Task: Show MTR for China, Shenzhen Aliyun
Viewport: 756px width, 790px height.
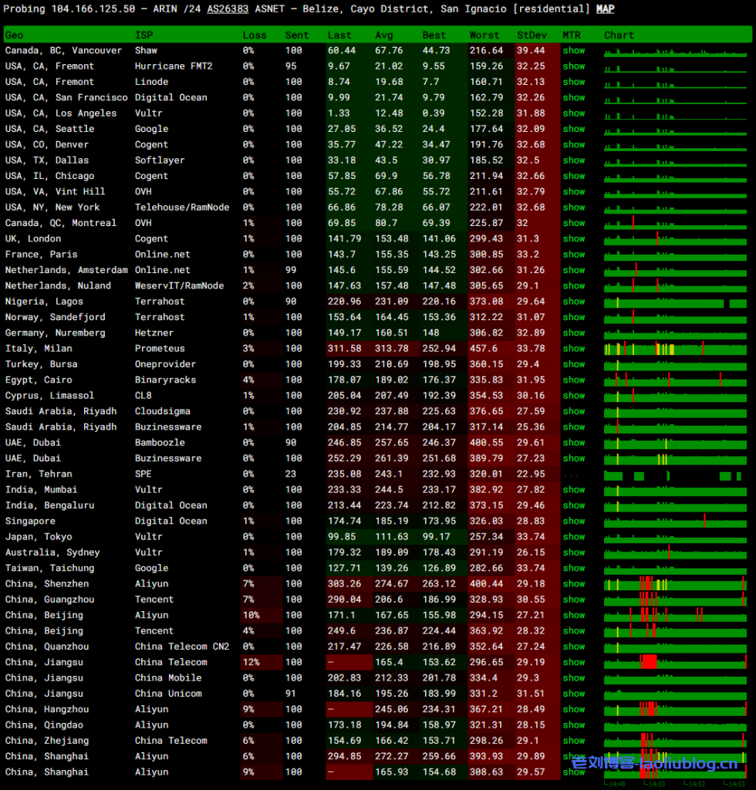Action: 573,584
